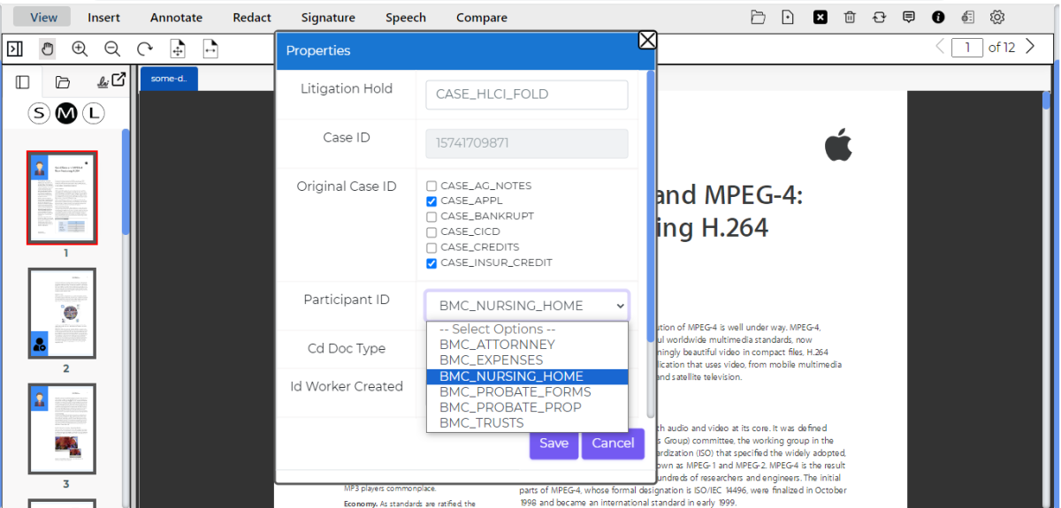
Task: Click the zoom in magnifier icon
Action: [x=80, y=49]
